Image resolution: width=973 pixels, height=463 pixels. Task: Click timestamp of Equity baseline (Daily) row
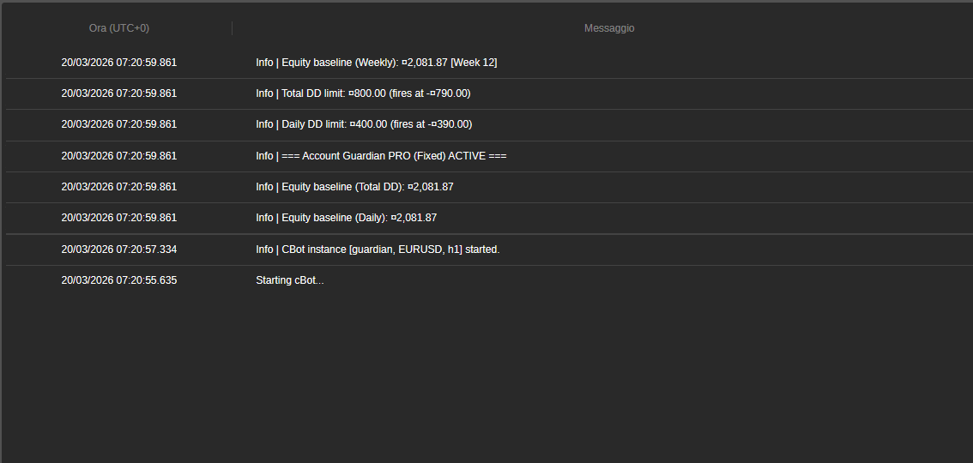(x=119, y=218)
